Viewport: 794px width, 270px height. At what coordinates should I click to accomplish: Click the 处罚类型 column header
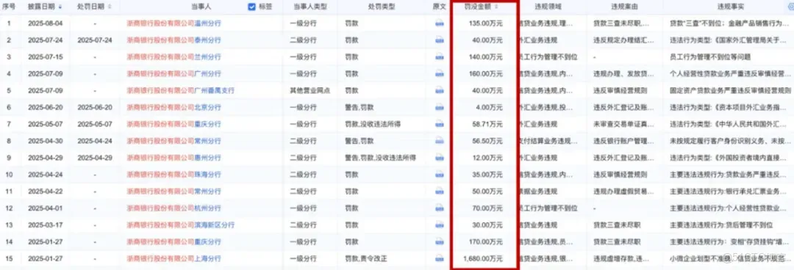point(382,7)
